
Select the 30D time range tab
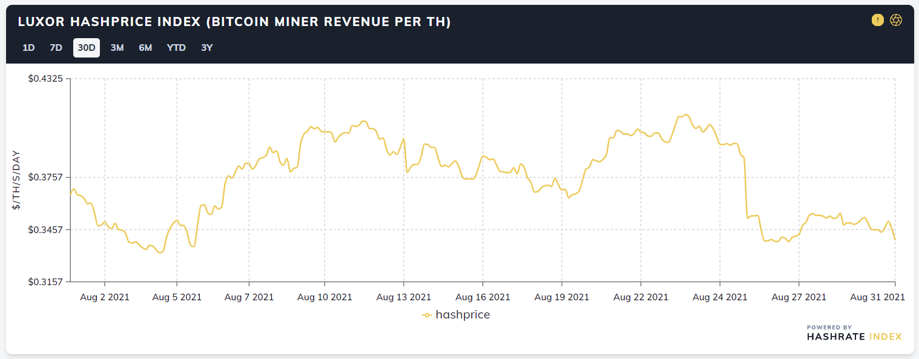tap(87, 47)
